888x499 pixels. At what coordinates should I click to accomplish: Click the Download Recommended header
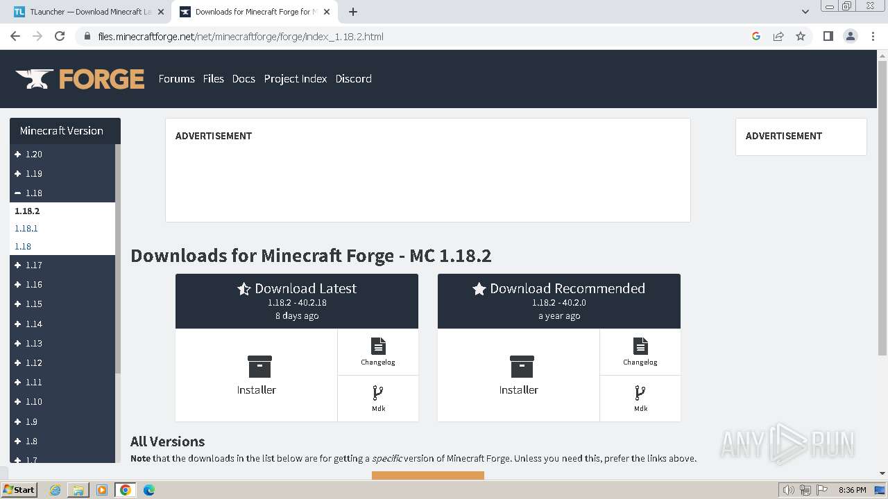tap(559, 301)
